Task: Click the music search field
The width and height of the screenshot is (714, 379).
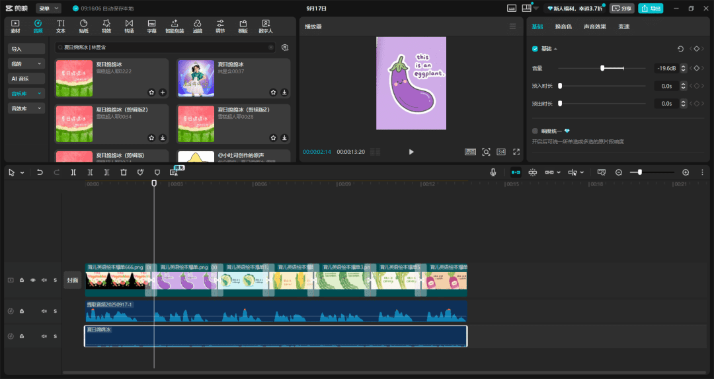Action: [165, 48]
